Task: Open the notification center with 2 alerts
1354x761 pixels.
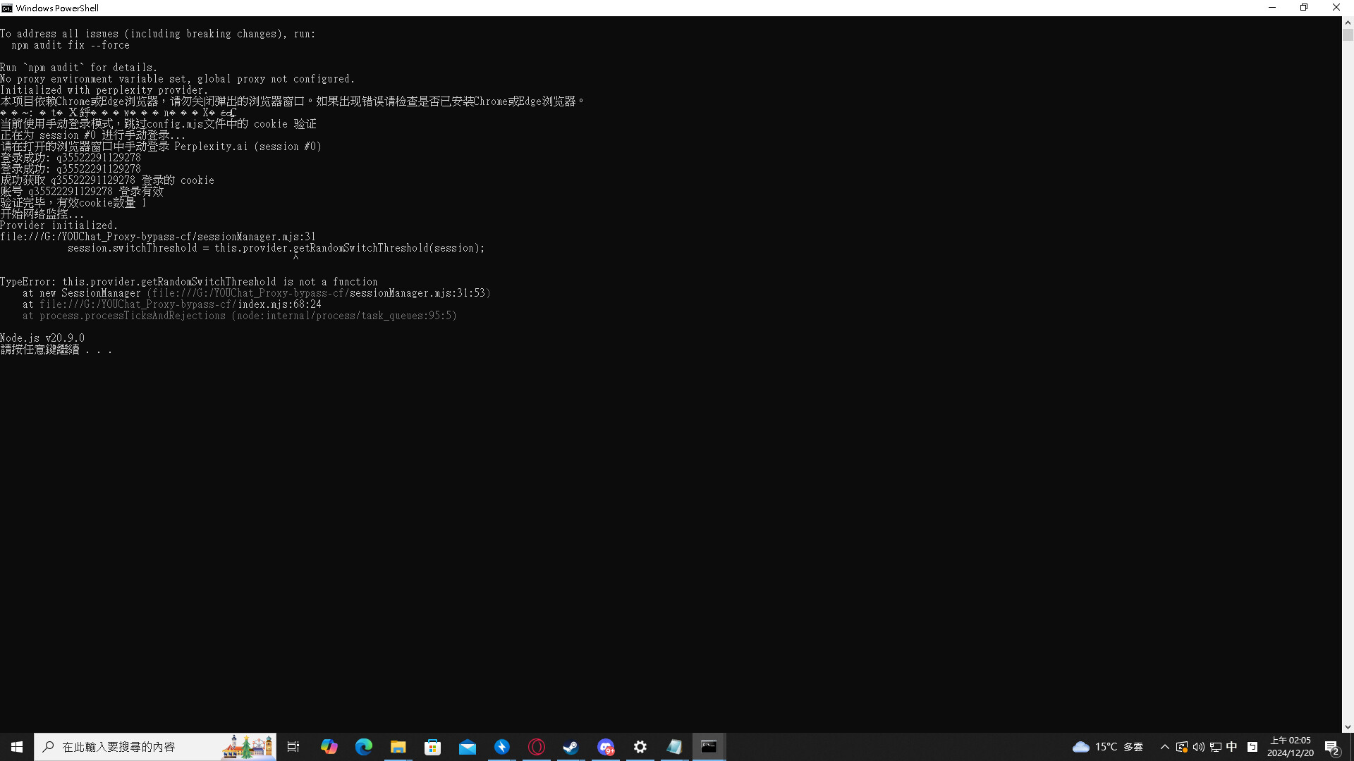Action: tap(1332, 747)
